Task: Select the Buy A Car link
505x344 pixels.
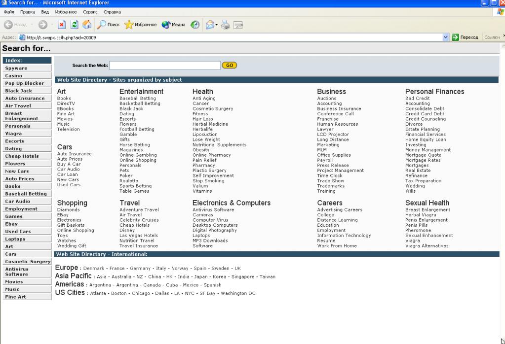Action: pos(69,164)
